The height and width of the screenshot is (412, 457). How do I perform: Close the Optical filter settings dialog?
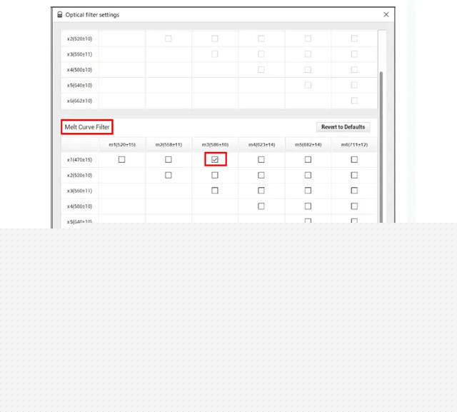click(386, 14)
